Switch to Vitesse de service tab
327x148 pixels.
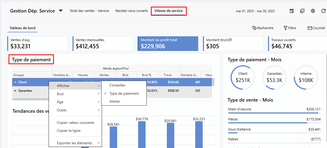(x=168, y=11)
